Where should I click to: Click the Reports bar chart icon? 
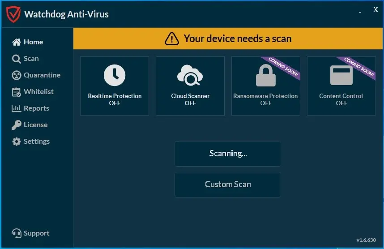tap(17, 108)
